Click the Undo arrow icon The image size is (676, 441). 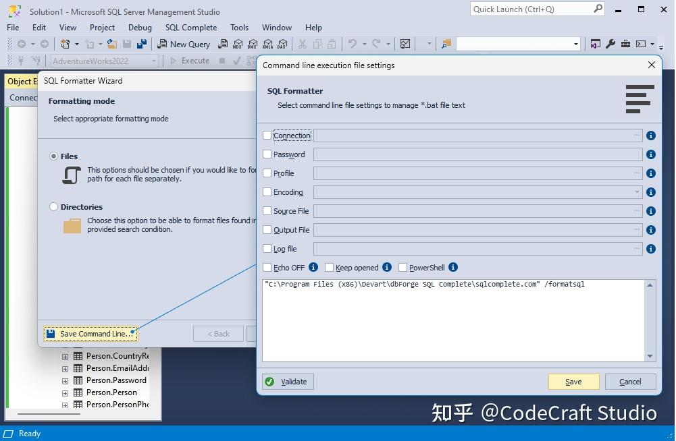[353, 44]
